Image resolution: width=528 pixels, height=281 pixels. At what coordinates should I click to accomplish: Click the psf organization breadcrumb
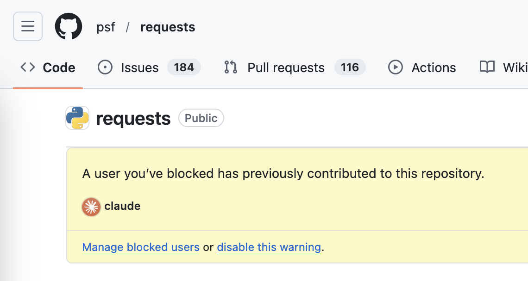[x=106, y=26]
